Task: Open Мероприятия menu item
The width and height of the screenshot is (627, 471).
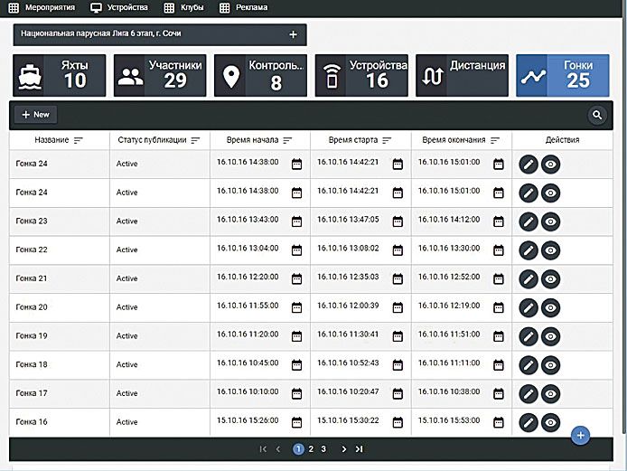Action: 42,7
